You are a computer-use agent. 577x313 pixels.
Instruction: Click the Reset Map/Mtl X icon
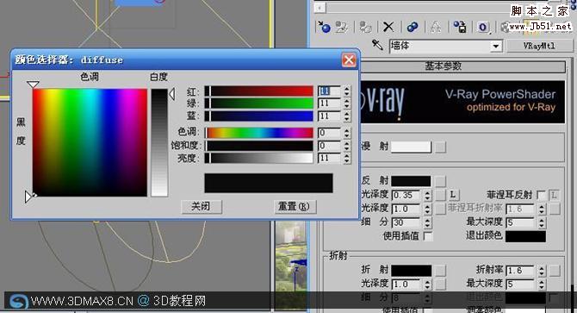point(388,27)
